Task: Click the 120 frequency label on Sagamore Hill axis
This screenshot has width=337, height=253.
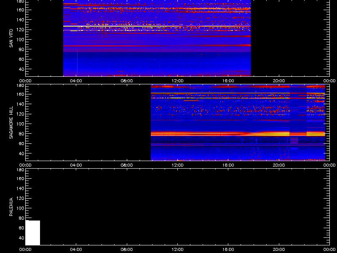Action: 20,114
